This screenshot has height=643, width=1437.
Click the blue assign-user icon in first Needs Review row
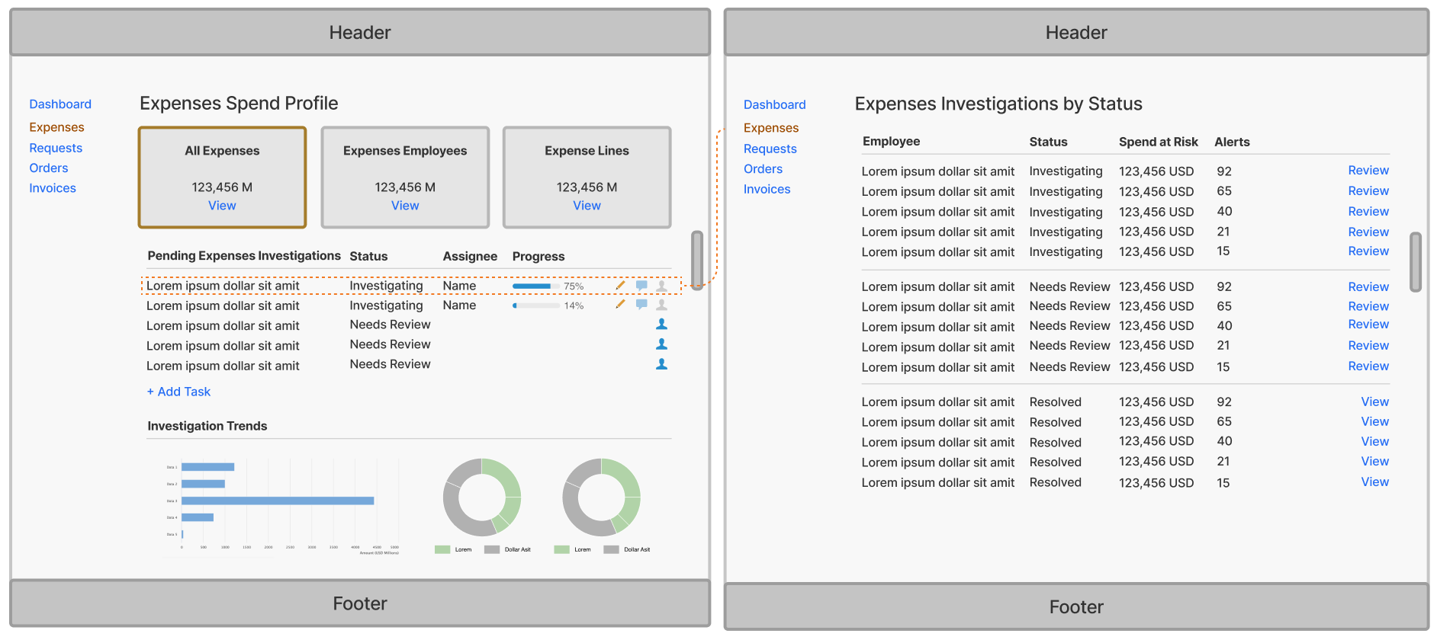[x=662, y=325]
